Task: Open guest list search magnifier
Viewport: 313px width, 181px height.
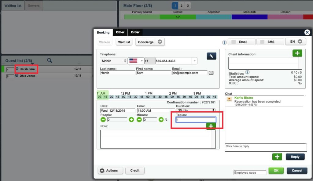Action: coord(50,60)
